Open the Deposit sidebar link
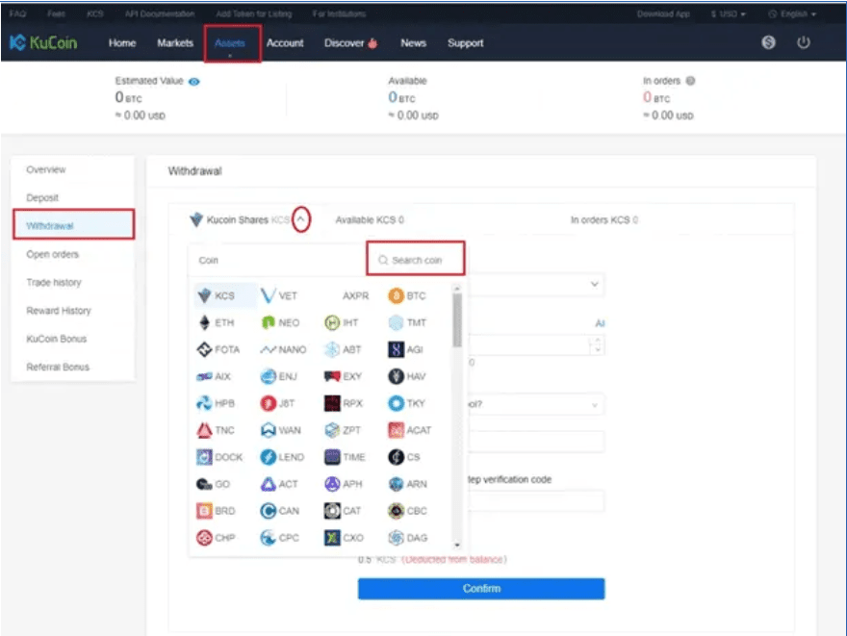 coord(43,197)
